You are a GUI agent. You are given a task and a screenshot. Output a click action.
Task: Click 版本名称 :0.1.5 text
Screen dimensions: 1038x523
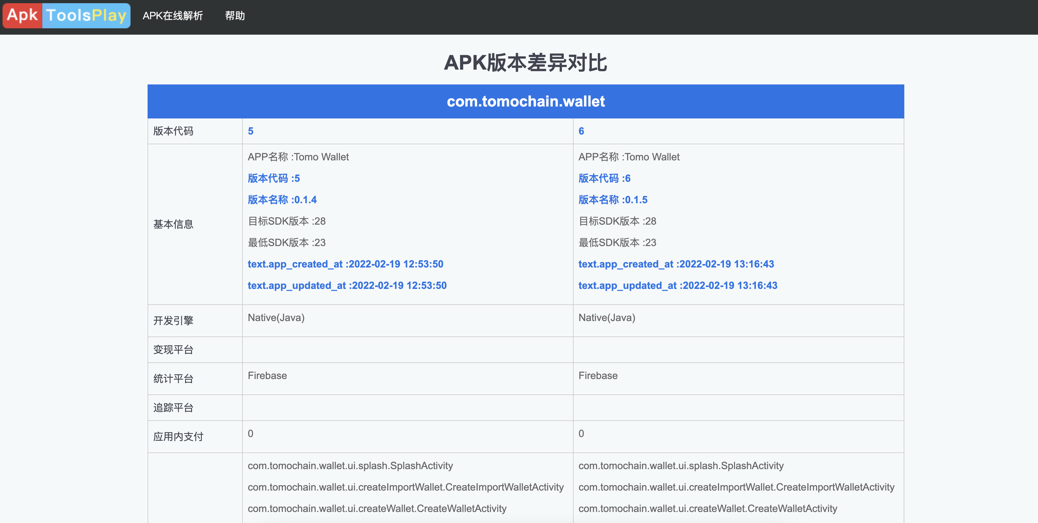[x=613, y=200]
